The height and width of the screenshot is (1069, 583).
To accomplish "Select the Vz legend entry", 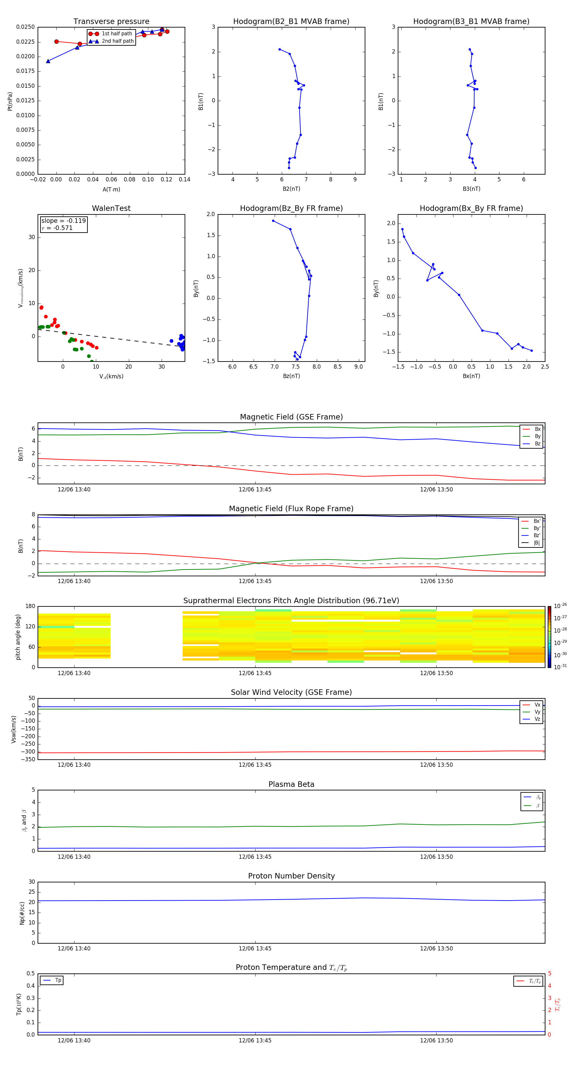I will [532, 719].
